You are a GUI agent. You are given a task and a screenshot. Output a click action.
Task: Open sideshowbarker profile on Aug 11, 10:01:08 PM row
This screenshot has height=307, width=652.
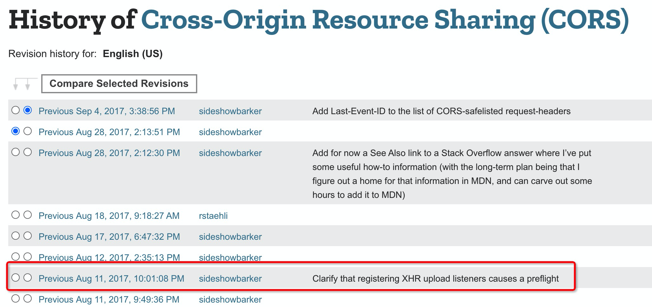tap(230, 278)
